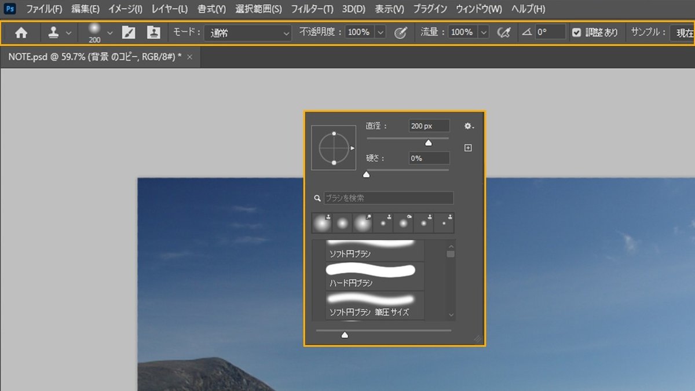Open the brush picker settings gear
695x391 pixels.
(x=468, y=125)
